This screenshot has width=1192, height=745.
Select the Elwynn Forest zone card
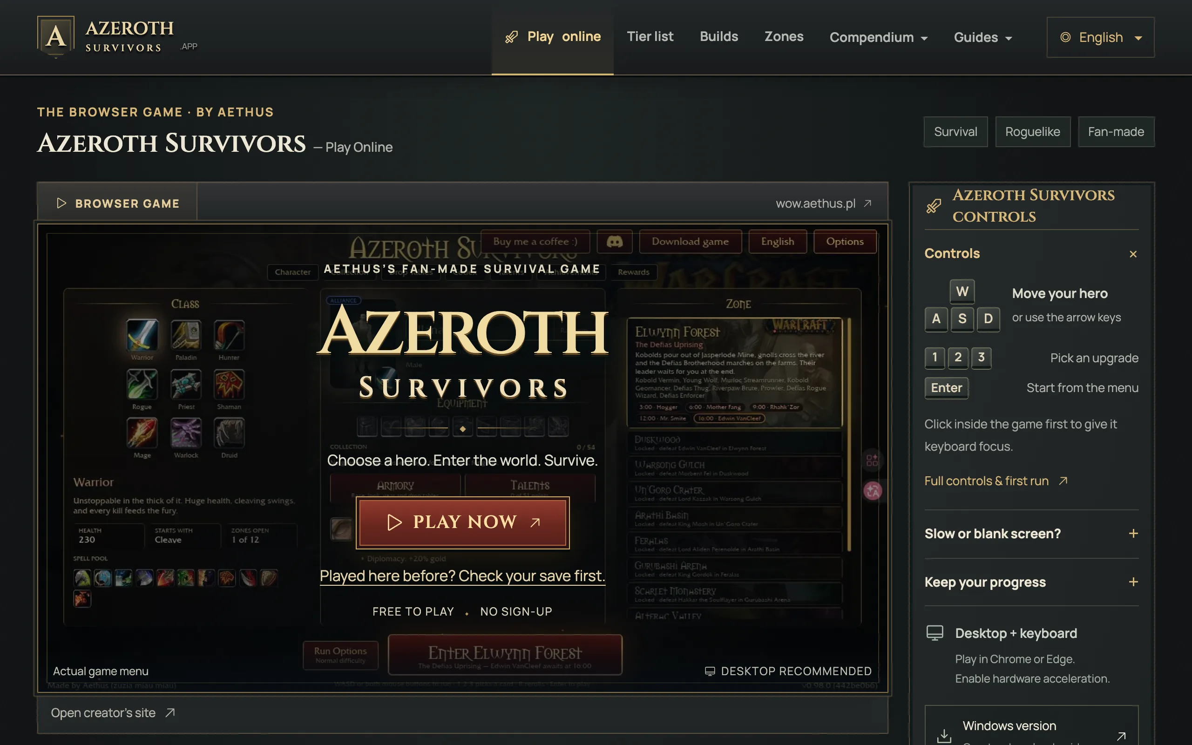[734, 372]
